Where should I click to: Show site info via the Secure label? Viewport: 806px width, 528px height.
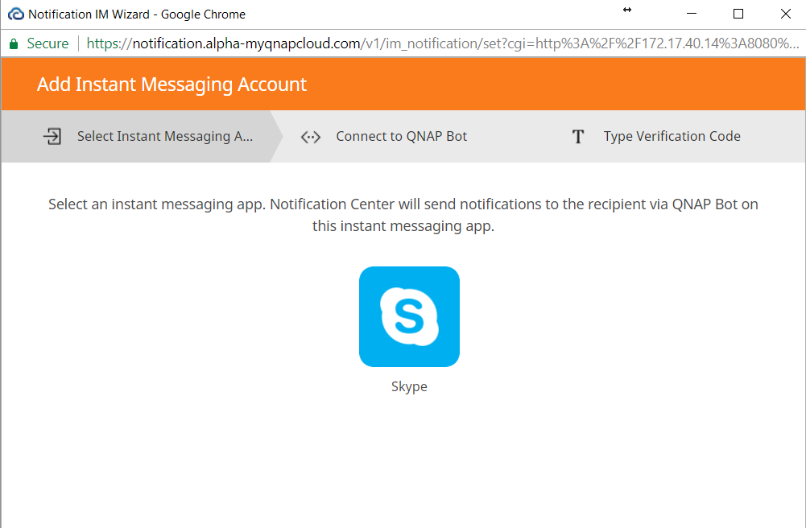click(48, 43)
